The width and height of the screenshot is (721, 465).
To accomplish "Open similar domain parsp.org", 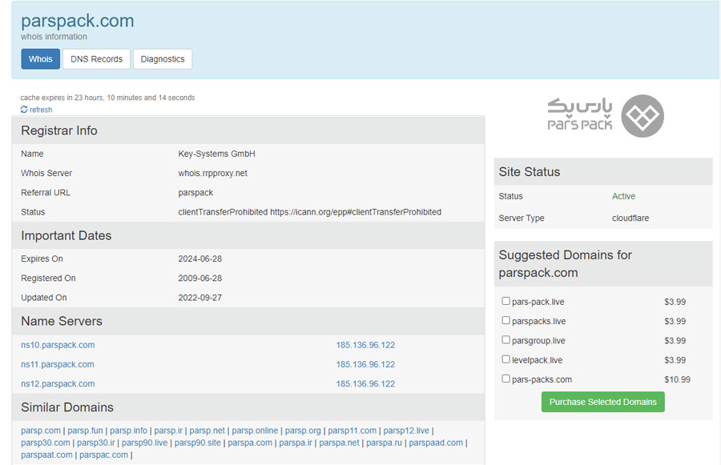I will [x=303, y=431].
